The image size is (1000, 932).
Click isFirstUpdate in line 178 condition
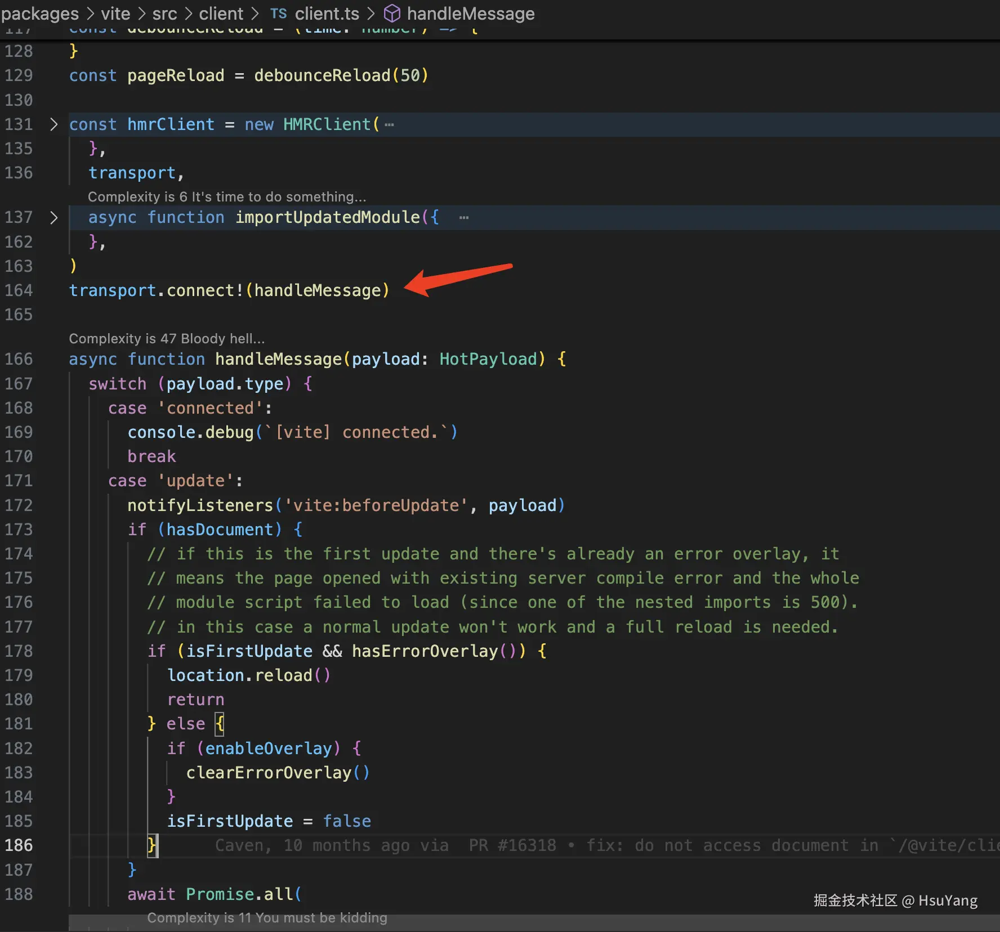point(249,651)
